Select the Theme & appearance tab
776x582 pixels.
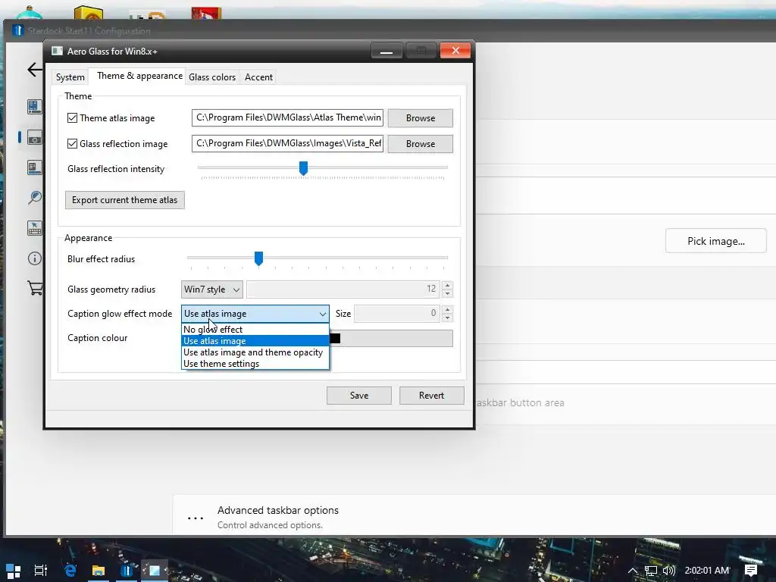(x=139, y=76)
